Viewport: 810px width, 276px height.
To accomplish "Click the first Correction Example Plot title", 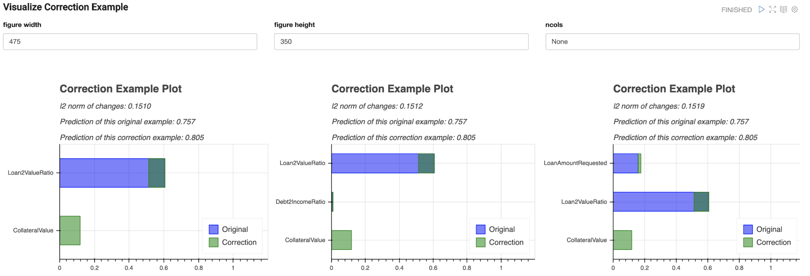I will point(121,89).
